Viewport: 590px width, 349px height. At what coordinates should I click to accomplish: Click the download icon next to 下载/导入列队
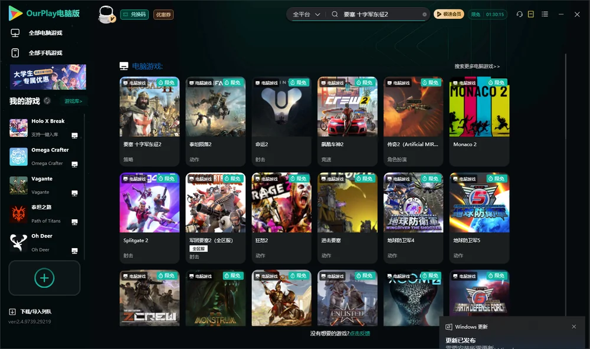pyautogui.click(x=12, y=311)
